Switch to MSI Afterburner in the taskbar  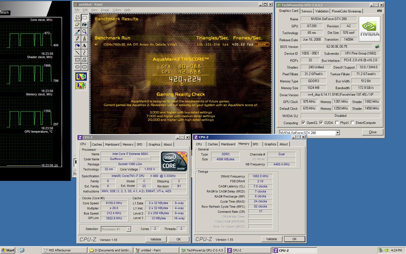pos(65,250)
